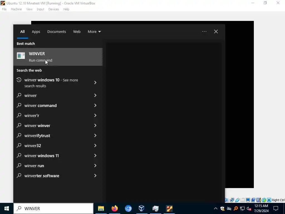Launch Firefox from the taskbar

tap(114, 208)
